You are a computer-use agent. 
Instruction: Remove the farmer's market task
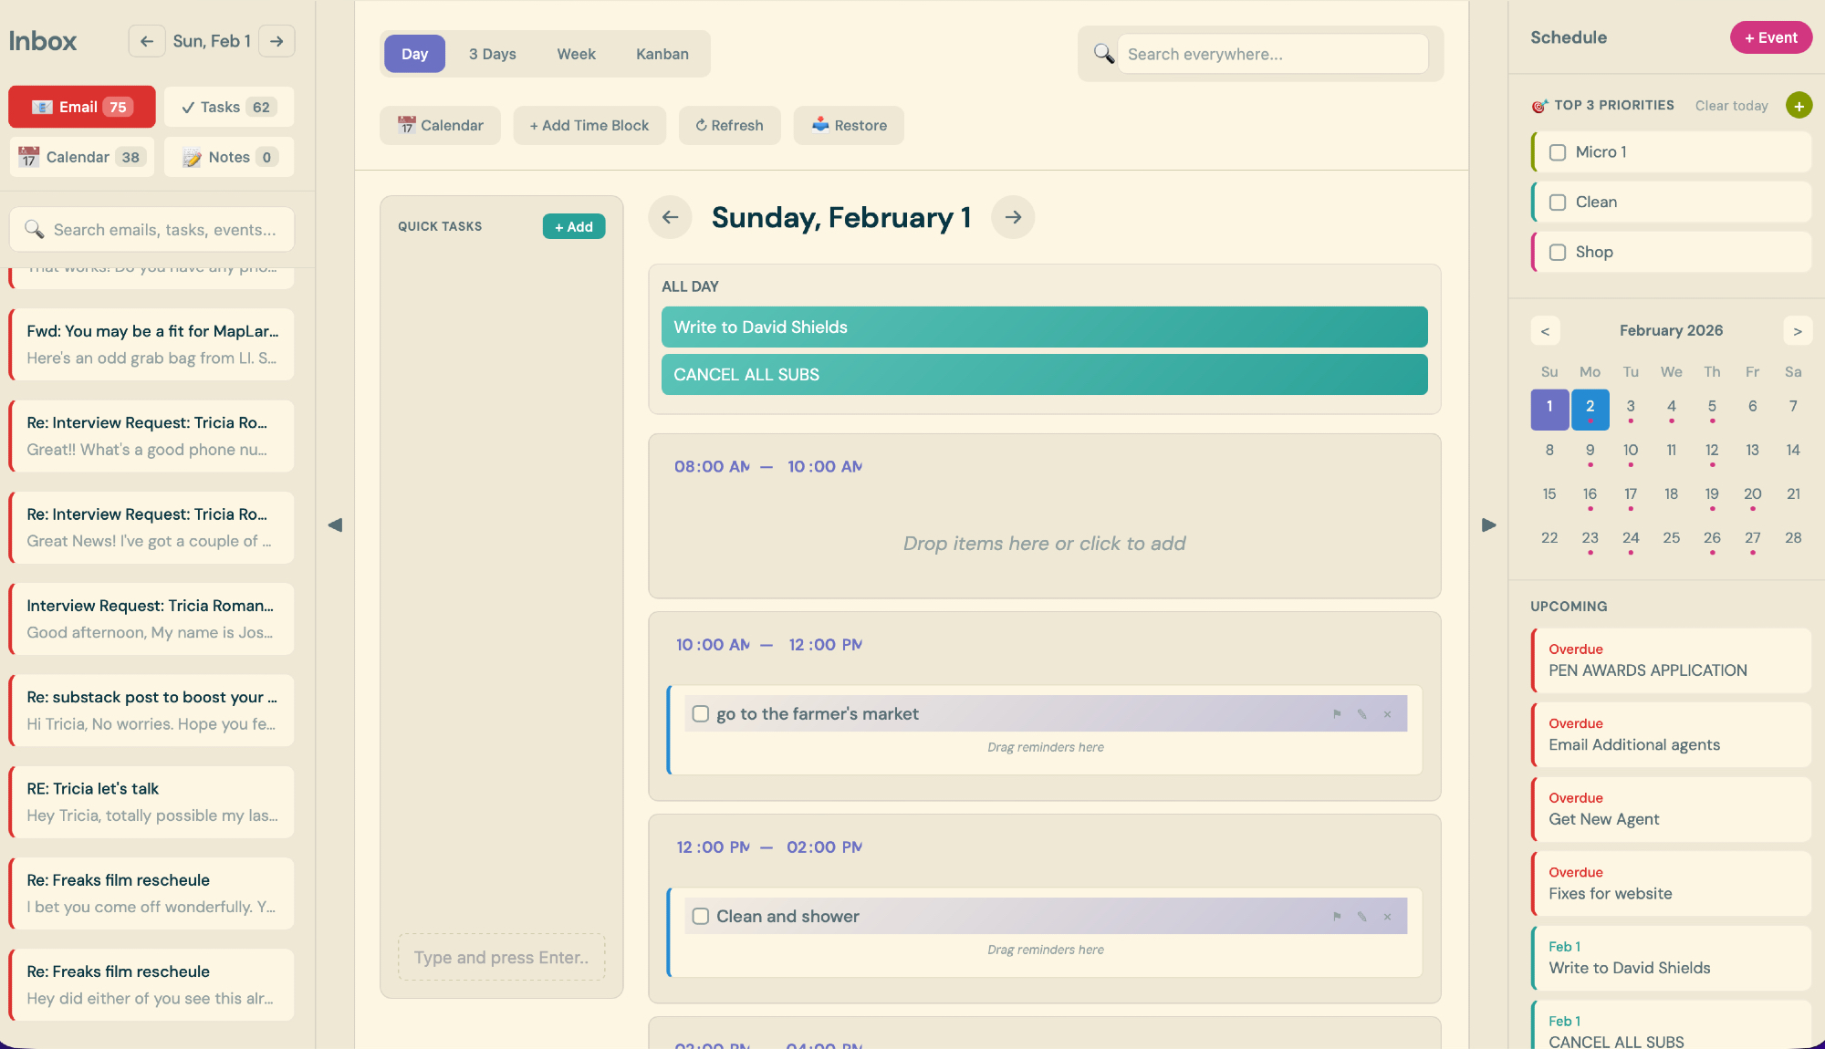click(x=1387, y=714)
